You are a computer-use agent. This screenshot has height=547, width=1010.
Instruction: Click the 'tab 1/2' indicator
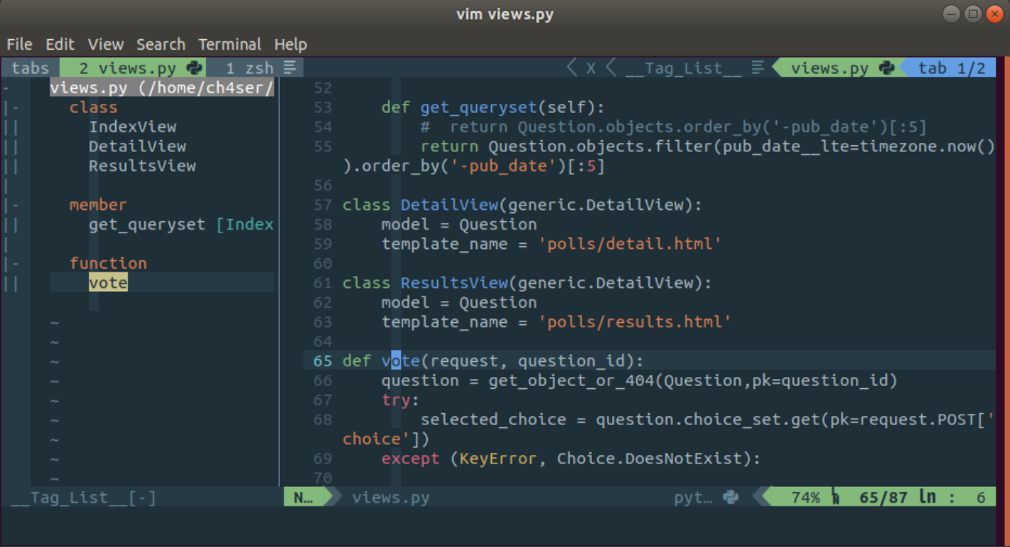951,68
